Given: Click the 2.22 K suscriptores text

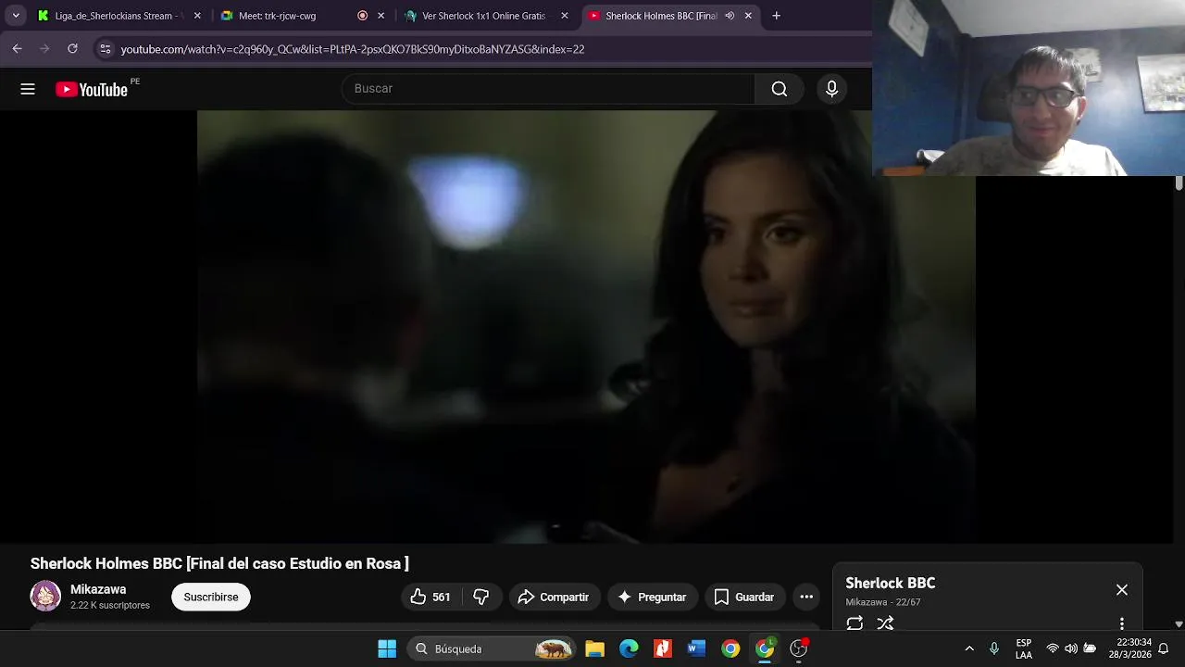Looking at the screenshot, I should coord(110,605).
